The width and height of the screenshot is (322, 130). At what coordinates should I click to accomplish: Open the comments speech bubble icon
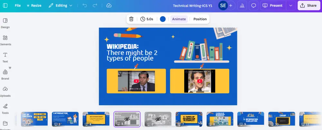(x=254, y=5)
